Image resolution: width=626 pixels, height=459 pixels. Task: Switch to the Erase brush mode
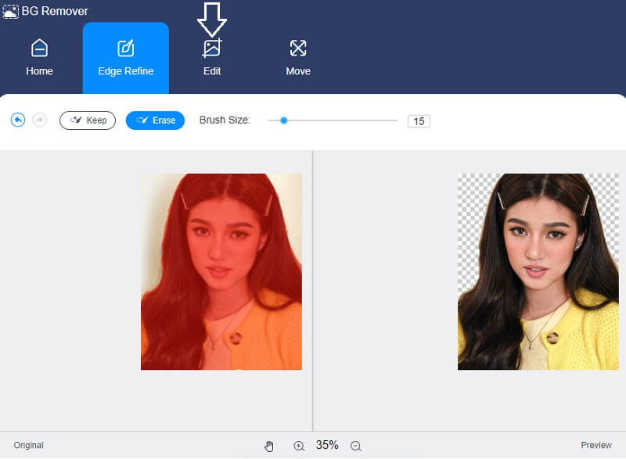pos(154,120)
